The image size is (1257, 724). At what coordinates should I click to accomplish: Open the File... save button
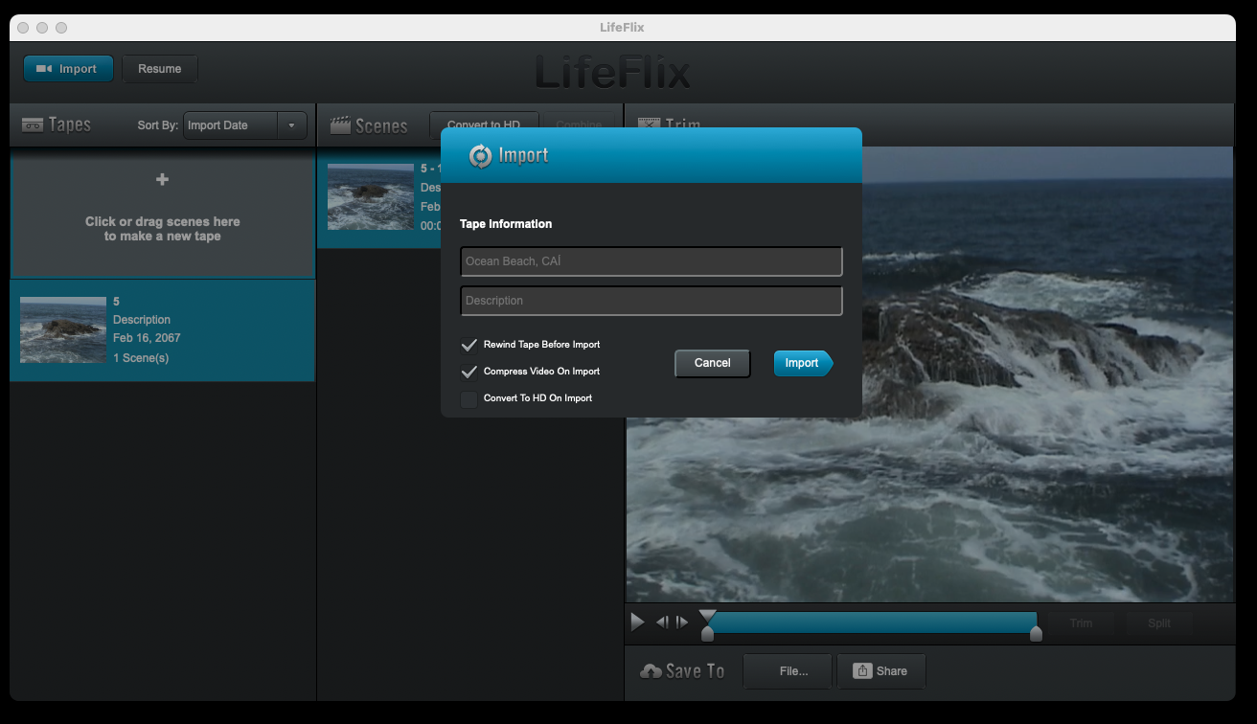pyautogui.click(x=792, y=671)
